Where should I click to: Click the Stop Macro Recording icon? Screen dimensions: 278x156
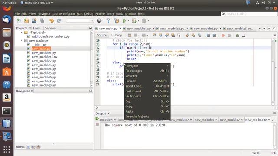(229, 36)
